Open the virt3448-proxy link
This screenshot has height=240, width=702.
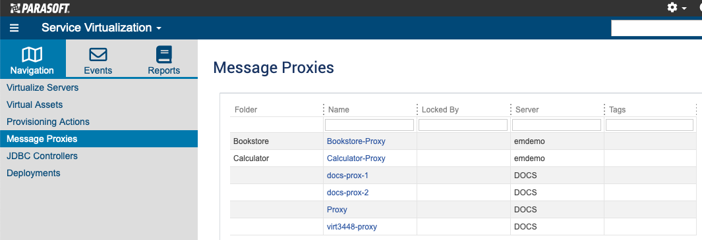click(352, 227)
